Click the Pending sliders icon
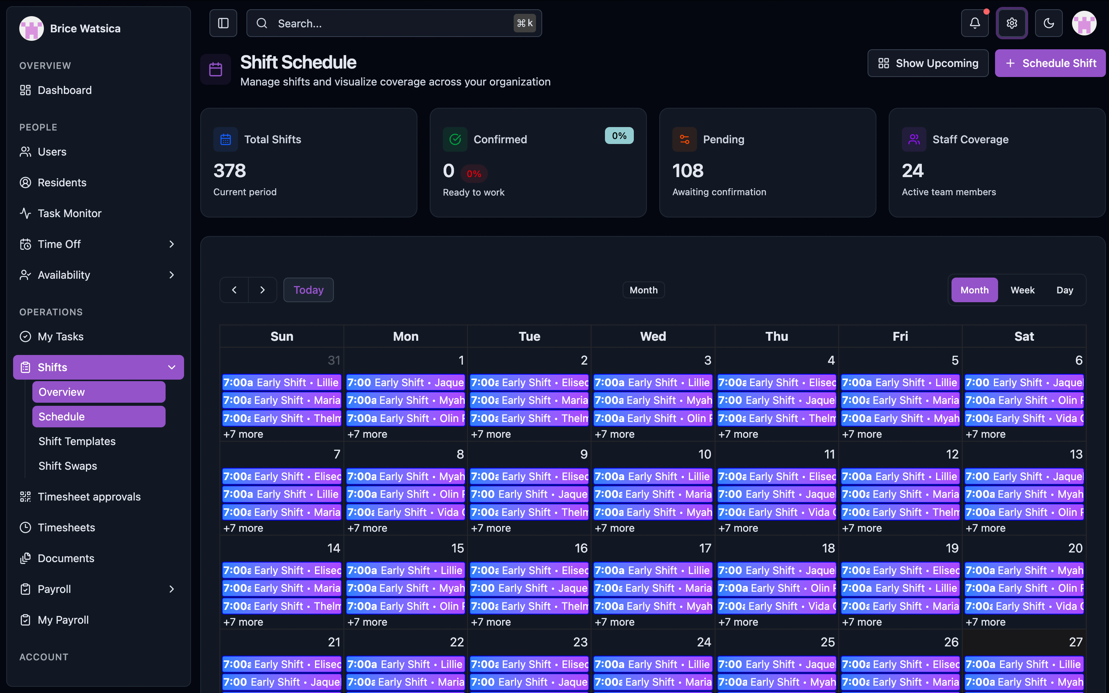 [x=685, y=139]
